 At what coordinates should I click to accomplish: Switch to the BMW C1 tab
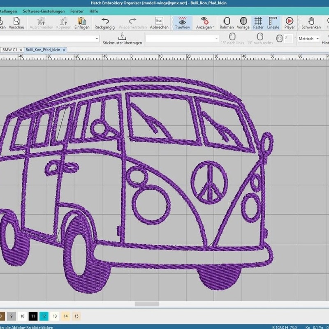click(10, 50)
